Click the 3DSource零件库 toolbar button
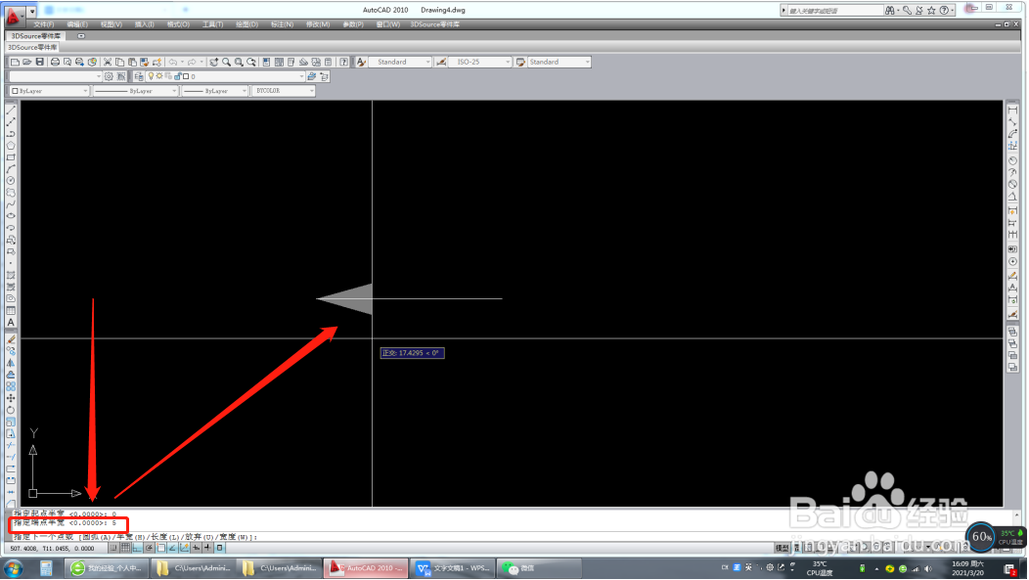The image size is (1029, 580). point(33,47)
